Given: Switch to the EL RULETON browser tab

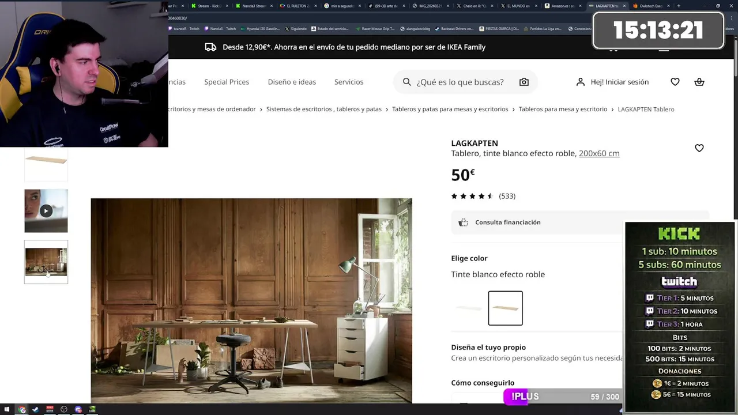Looking at the screenshot, I should (x=298, y=6).
